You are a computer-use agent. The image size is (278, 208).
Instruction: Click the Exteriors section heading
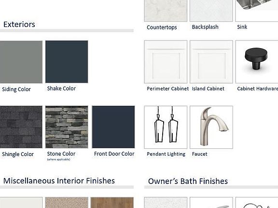[19, 25]
